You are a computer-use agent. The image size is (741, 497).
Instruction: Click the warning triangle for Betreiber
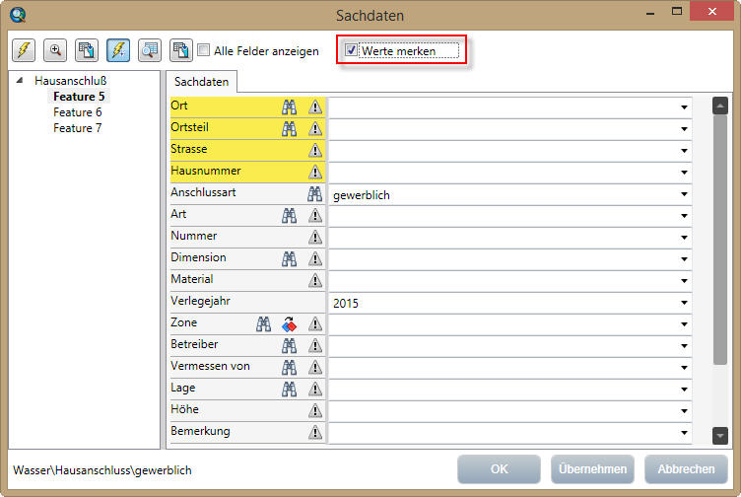315,346
